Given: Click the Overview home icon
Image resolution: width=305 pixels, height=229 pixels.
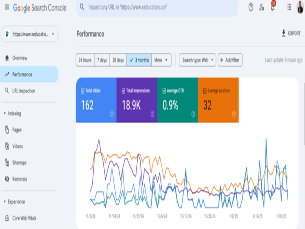Looking at the screenshot, I should point(7,58).
